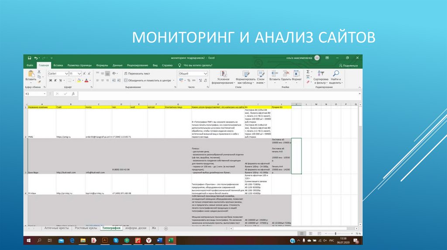Open the Calibri font name dropdown
This screenshot has width=447, height=250.
[x=58, y=74]
